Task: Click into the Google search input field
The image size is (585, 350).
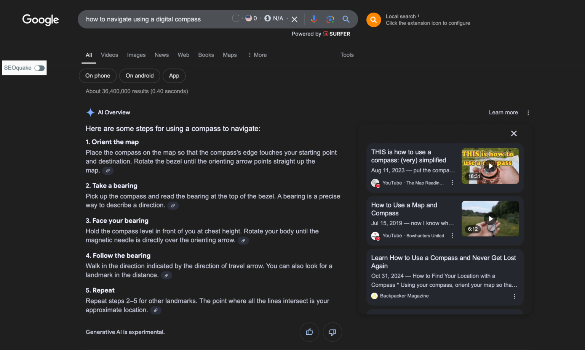Action: (152, 19)
